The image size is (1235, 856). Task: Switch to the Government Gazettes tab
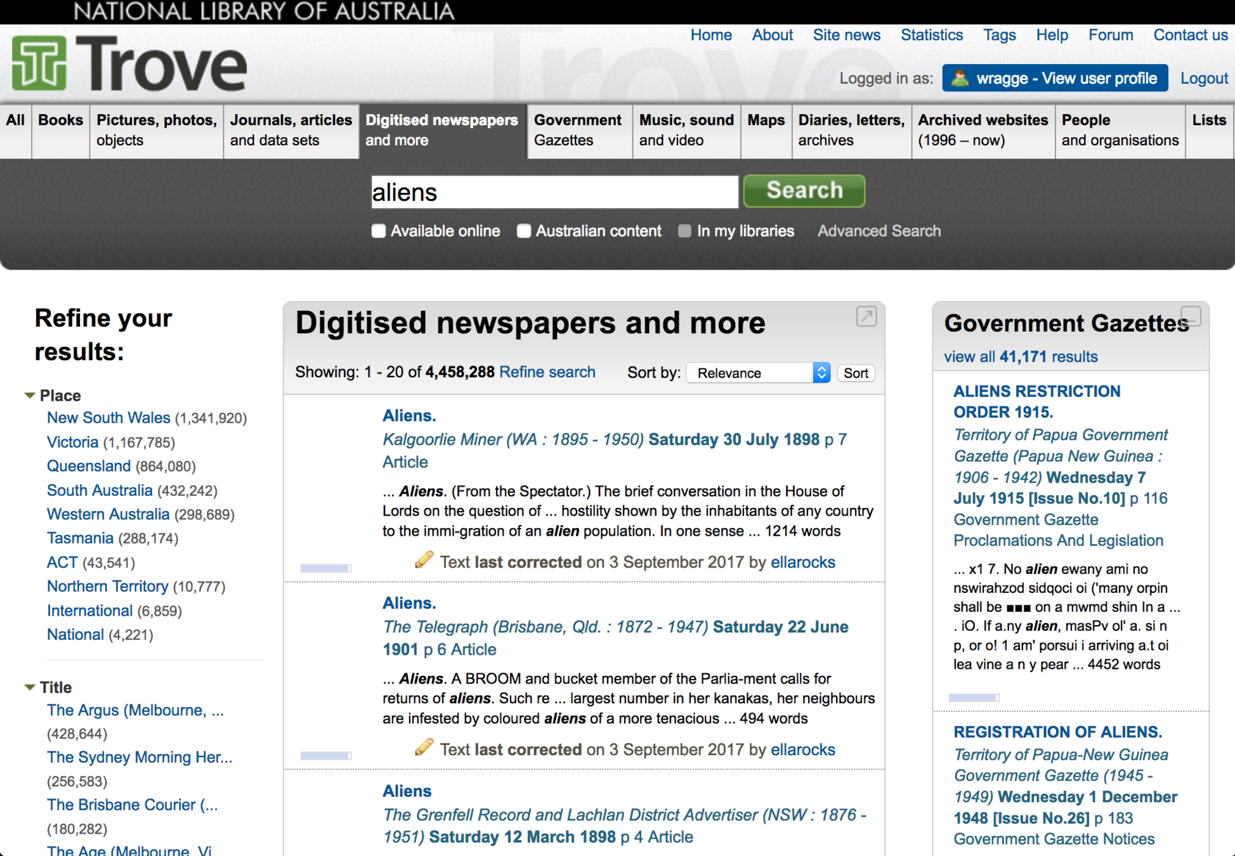(x=578, y=130)
